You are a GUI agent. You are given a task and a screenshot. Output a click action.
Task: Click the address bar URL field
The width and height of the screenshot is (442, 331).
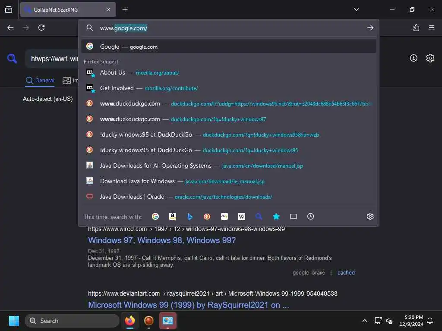pyautogui.click(x=230, y=28)
